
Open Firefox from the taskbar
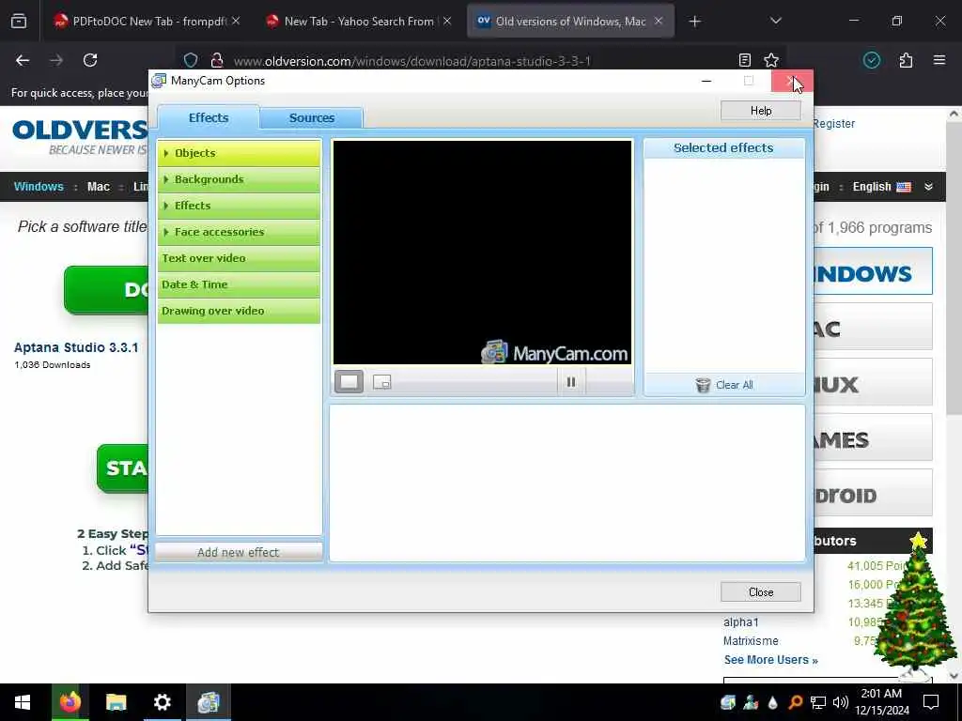(70, 702)
